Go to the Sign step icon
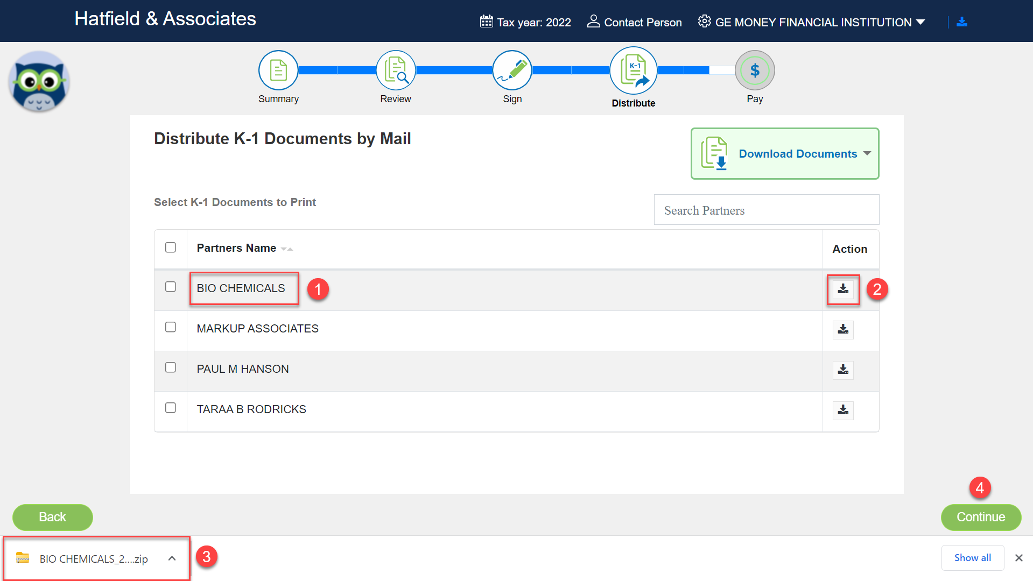 [512, 70]
